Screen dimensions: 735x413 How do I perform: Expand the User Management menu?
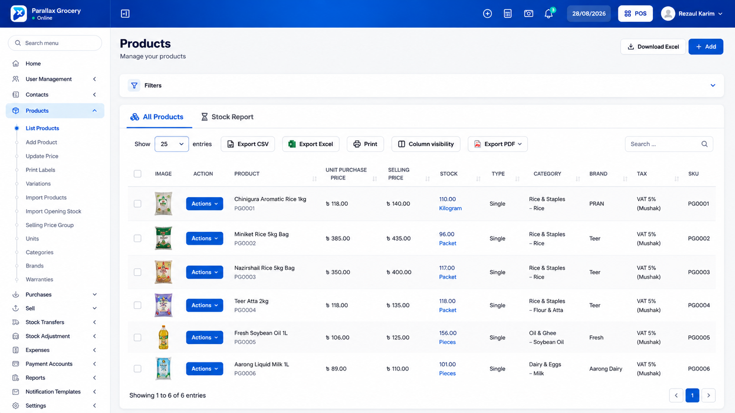pos(55,79)
